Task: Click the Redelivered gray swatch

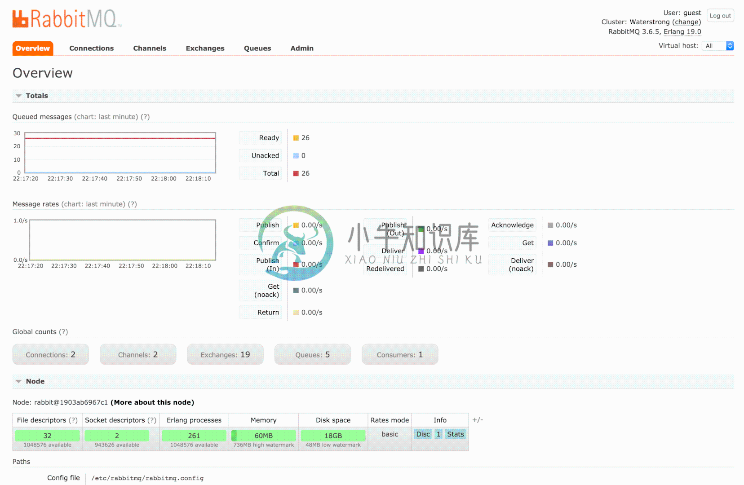Action: point(421,269)
